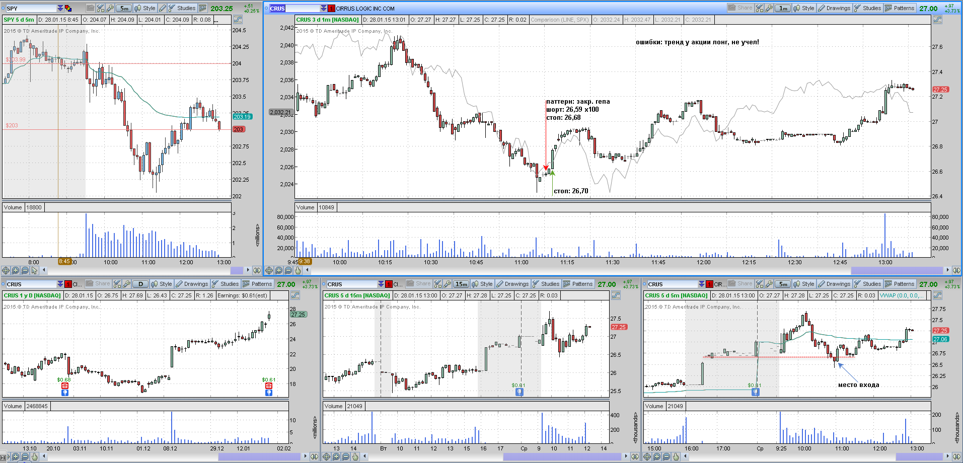Open wrench settings in CRUS 5m VWAP chart toolbar
963x463 pixels.
tap(769, 284)
